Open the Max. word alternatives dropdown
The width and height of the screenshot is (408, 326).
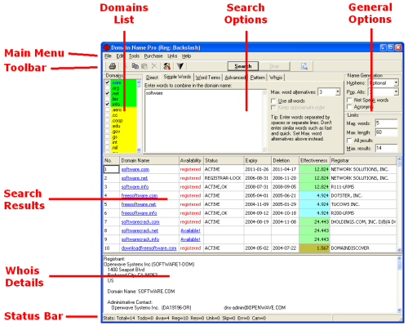338,92
